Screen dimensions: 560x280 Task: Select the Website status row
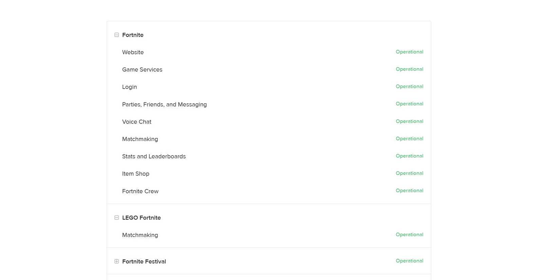coord(133,52)
